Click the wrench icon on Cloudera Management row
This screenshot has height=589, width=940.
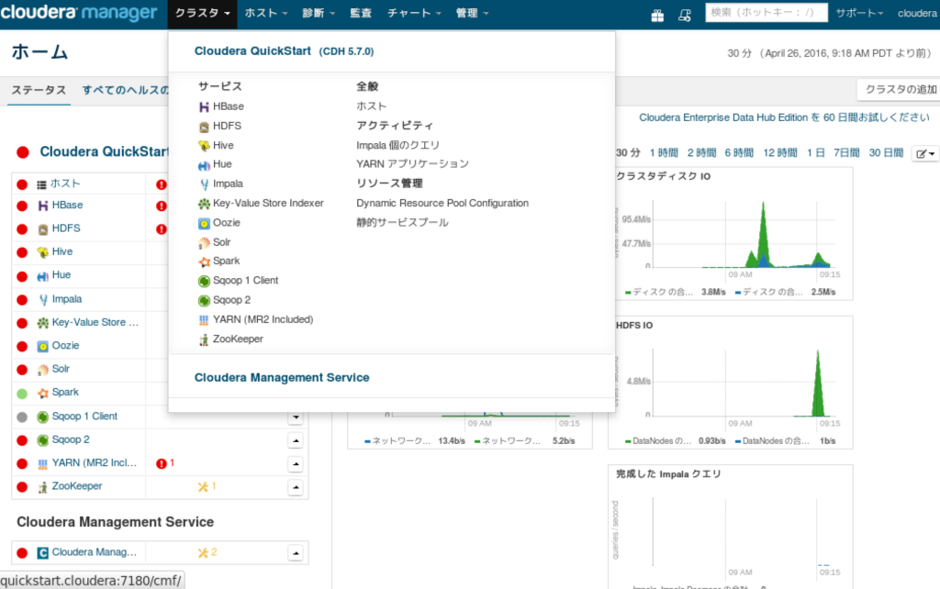pos(203,552)
